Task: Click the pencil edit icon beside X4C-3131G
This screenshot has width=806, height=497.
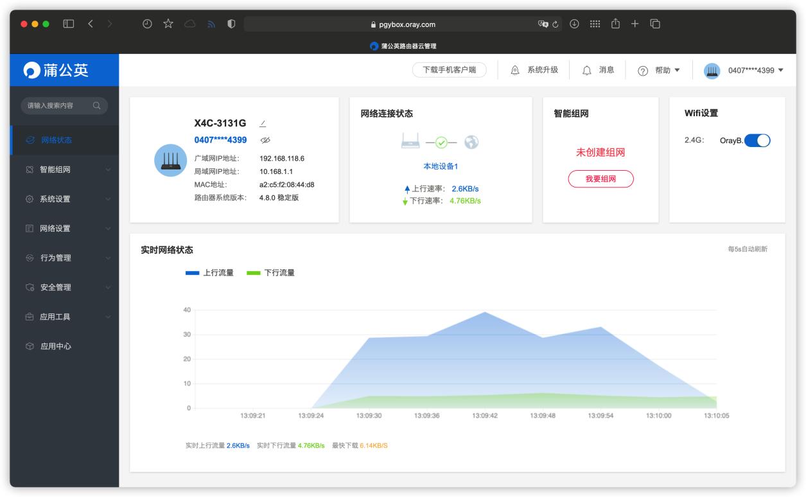Action: pos(263,123)
